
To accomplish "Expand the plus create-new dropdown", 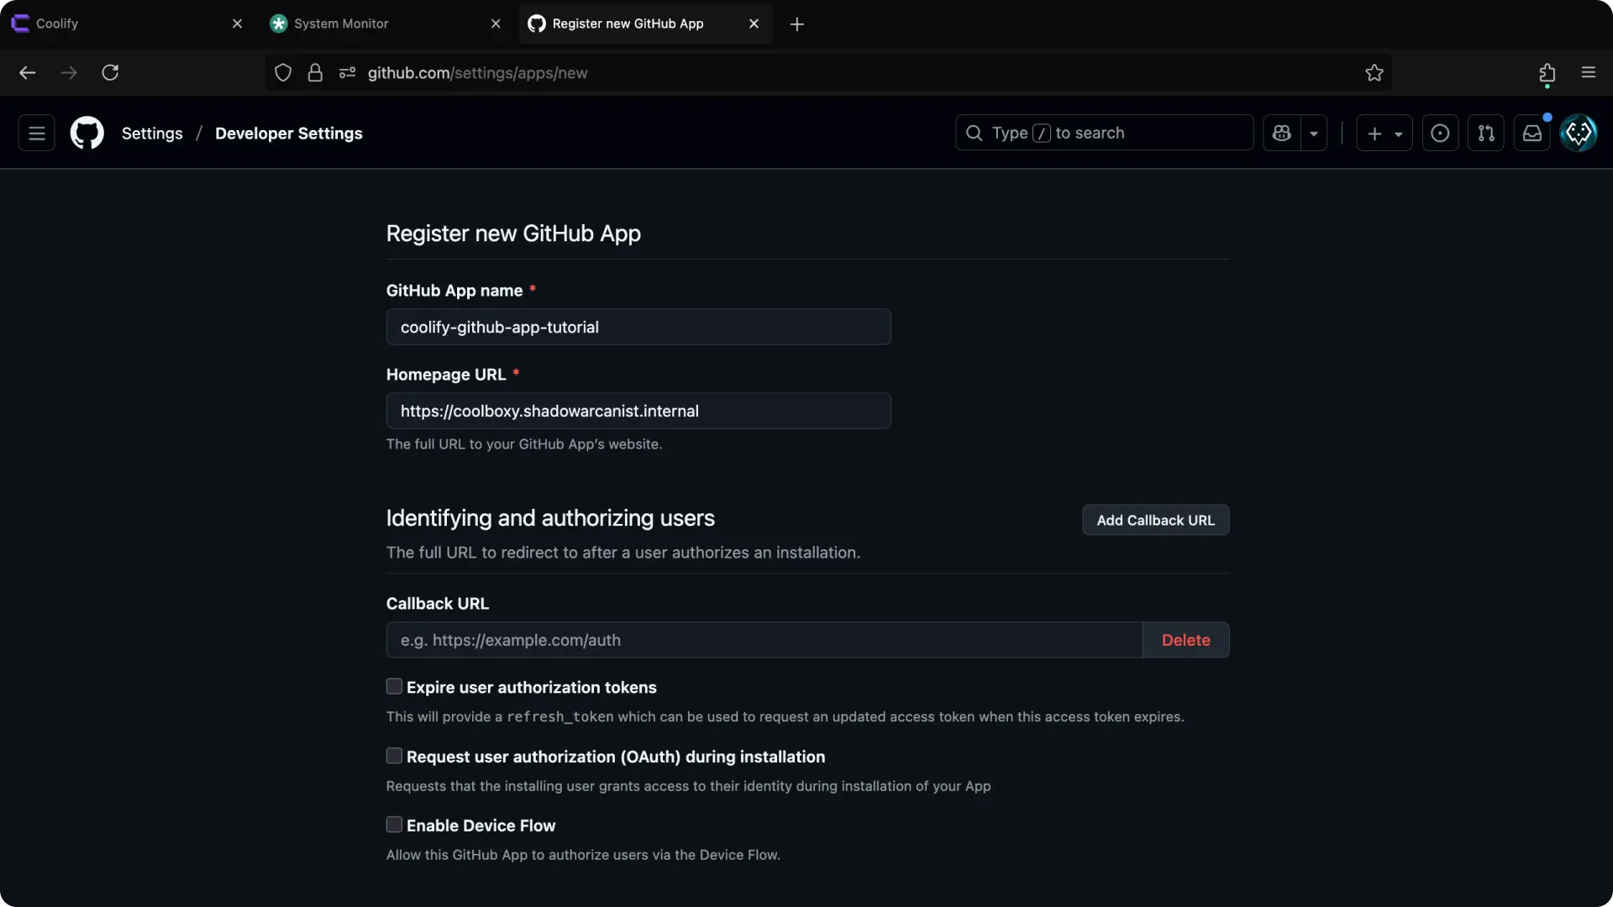I will coord(1384,133).
